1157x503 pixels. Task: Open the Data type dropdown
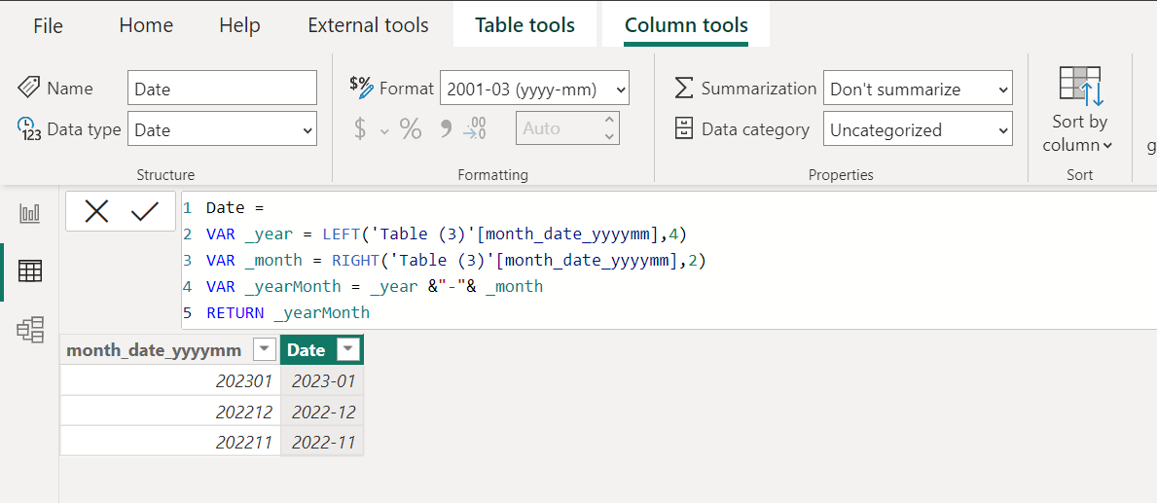pos(222,129)
